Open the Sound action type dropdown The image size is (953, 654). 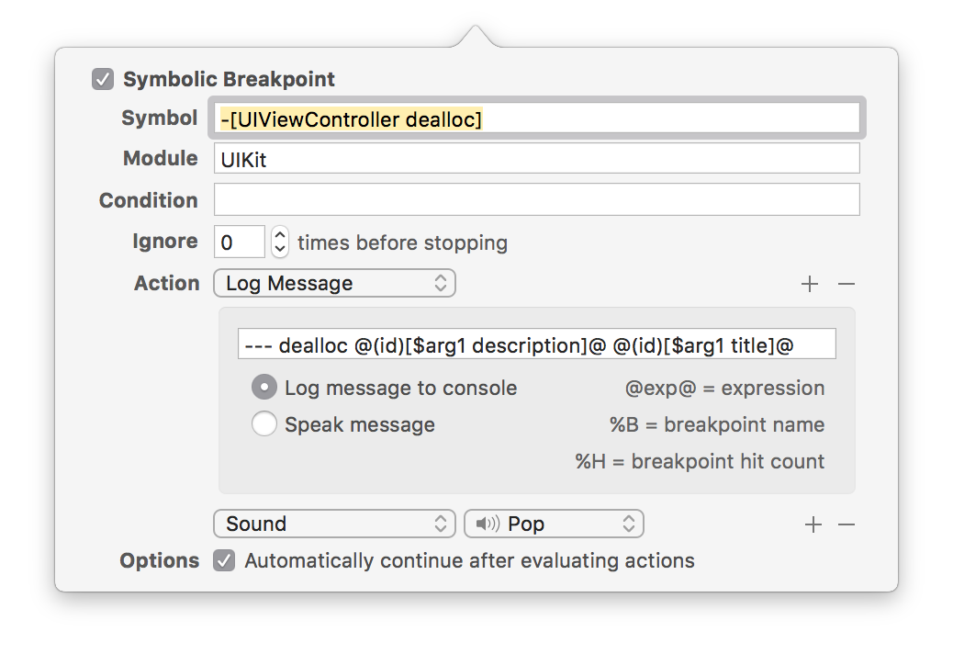(x=334, y=524)
